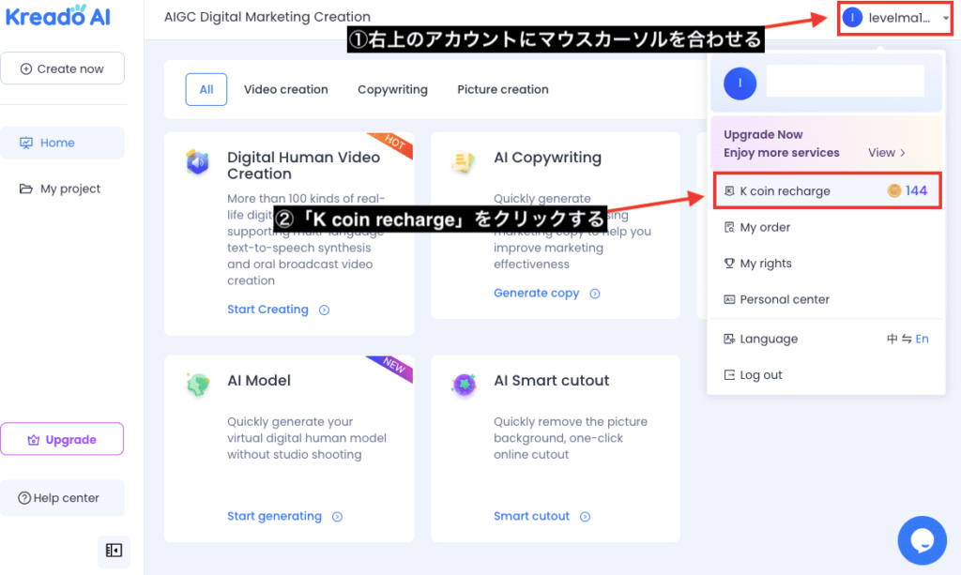Image resolution: width=961 pixels, height=575 pixels.
Task: Select K coin recharge menu item
Action: coord(828,191)
